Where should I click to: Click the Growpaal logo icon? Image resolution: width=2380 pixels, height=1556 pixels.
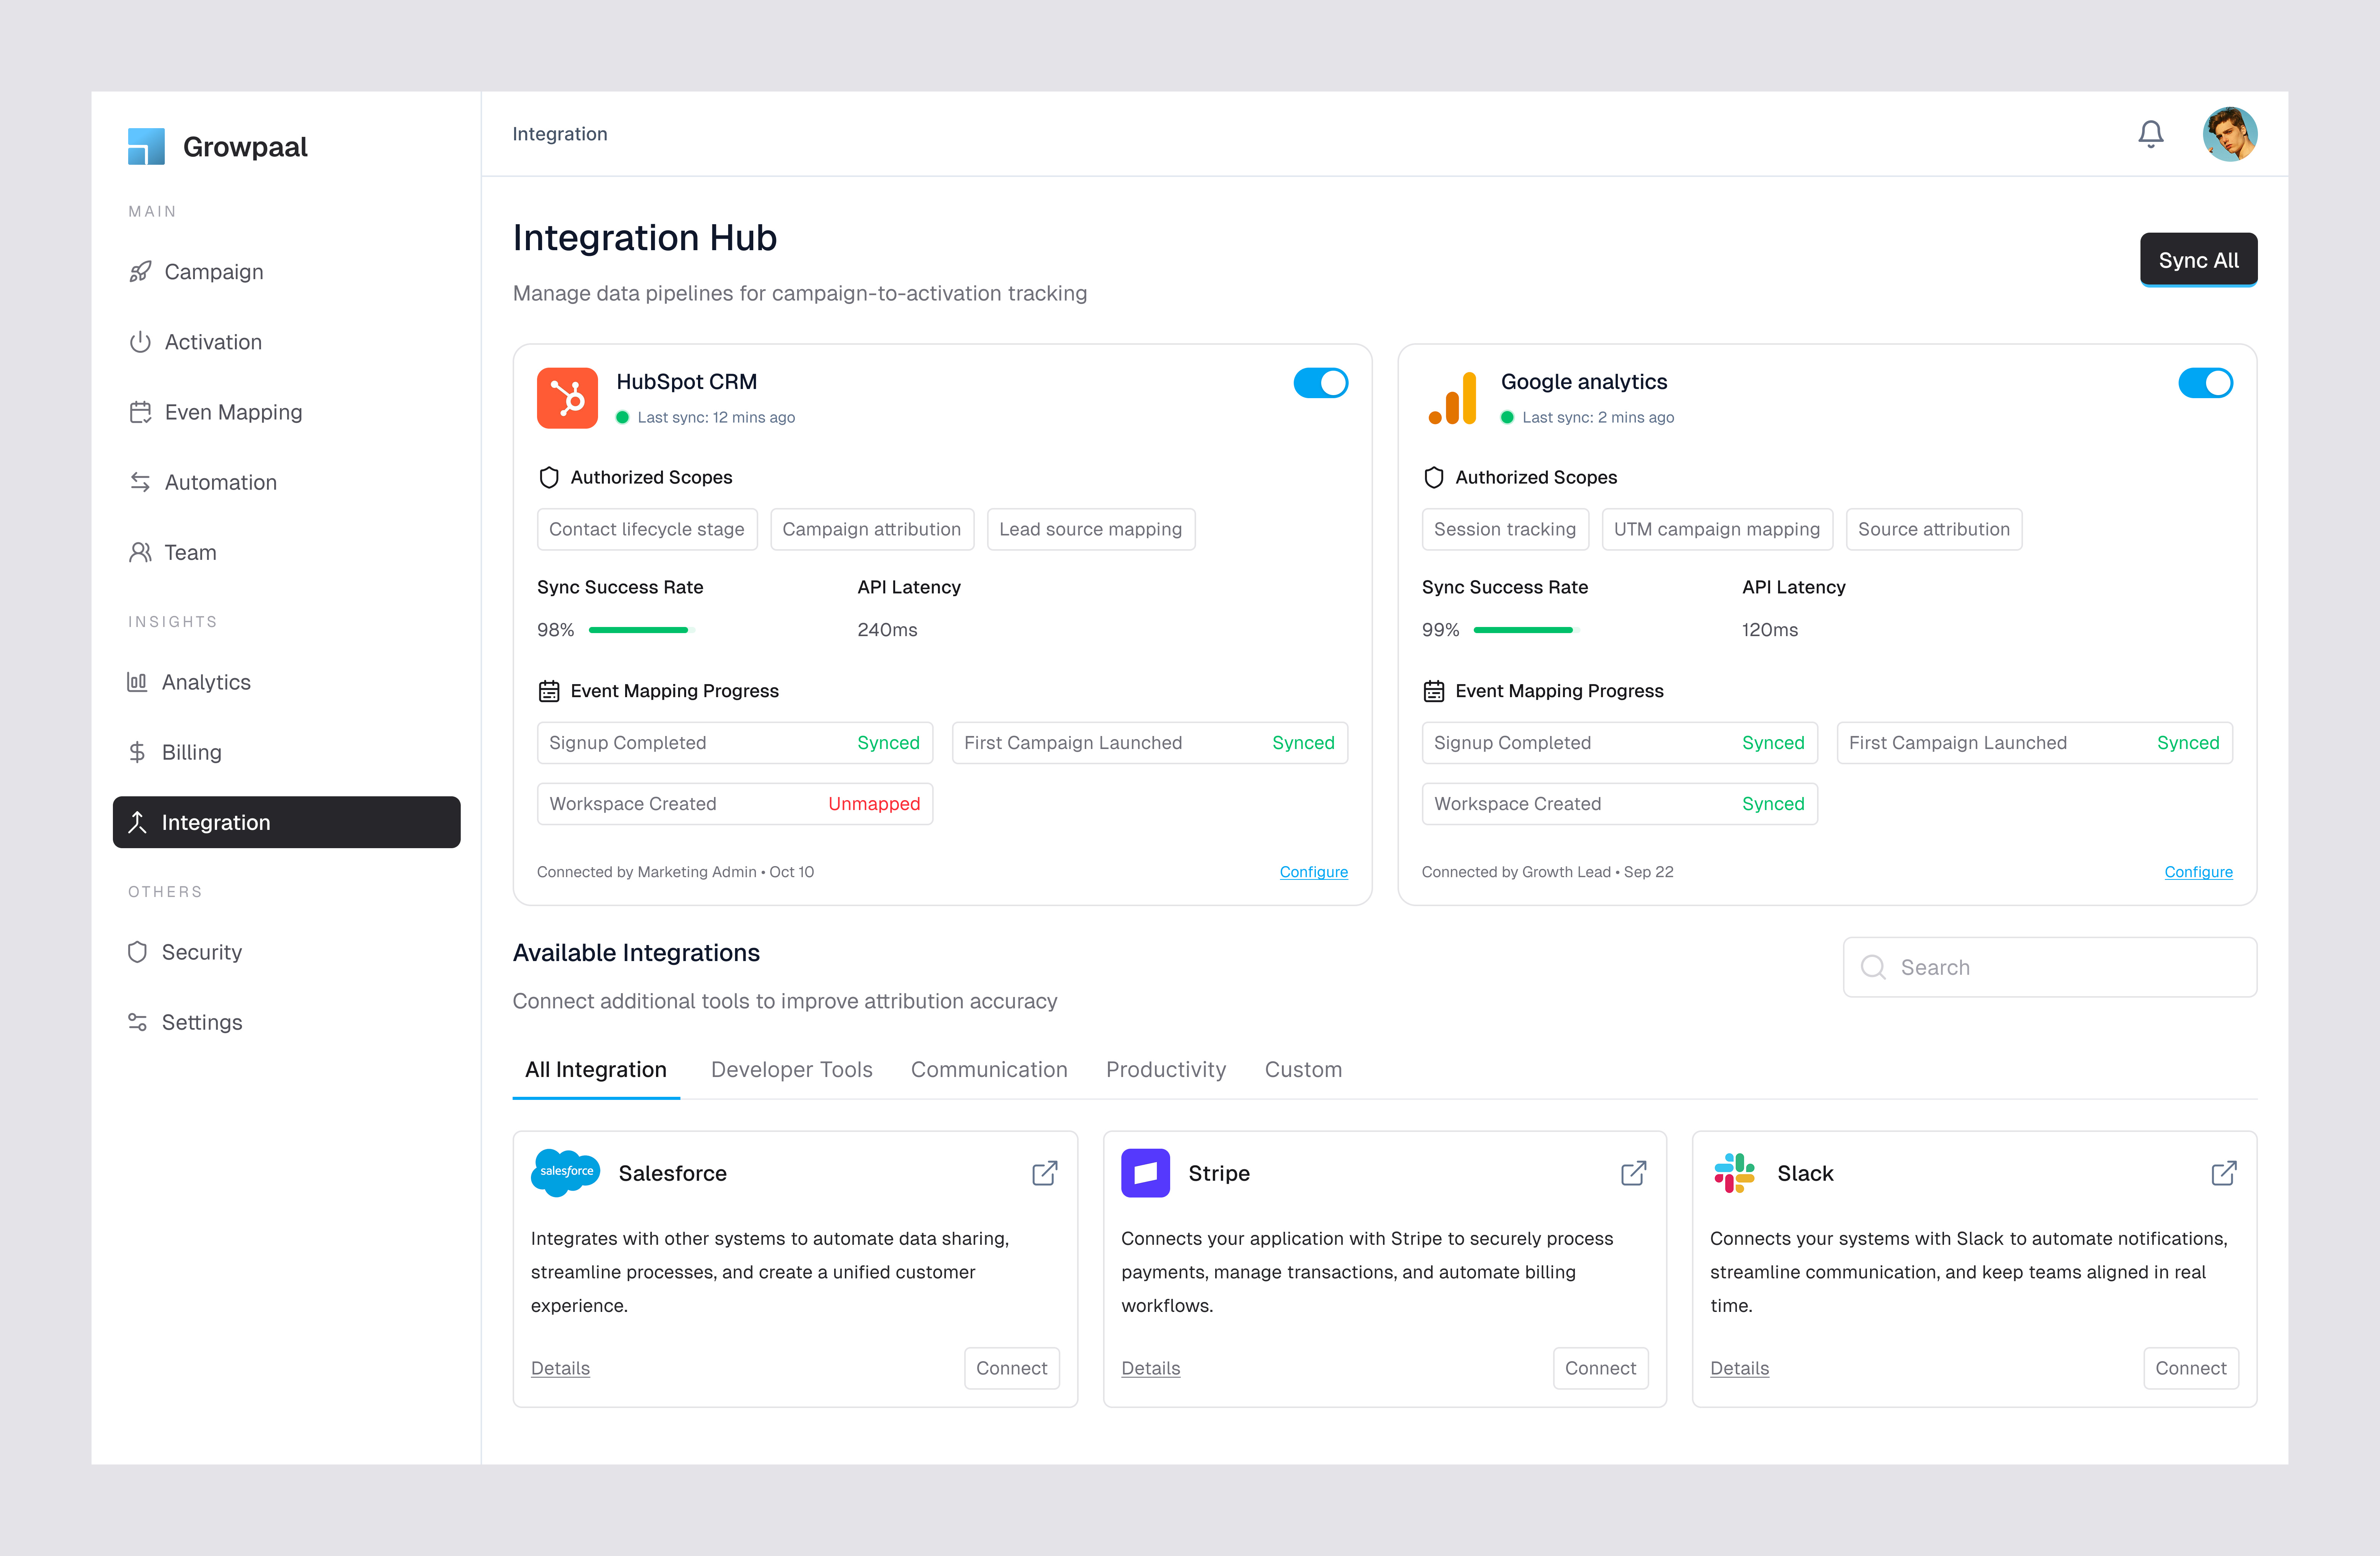pyautogui.click(x=146, y=146)
